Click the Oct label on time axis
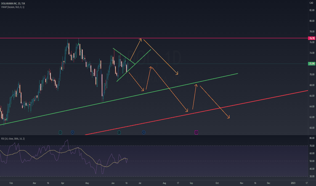 217,183
